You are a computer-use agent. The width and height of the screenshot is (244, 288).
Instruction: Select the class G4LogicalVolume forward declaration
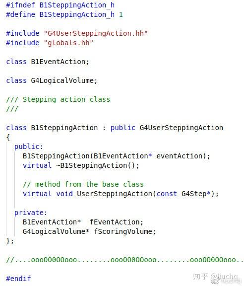(x=52, y=80)
